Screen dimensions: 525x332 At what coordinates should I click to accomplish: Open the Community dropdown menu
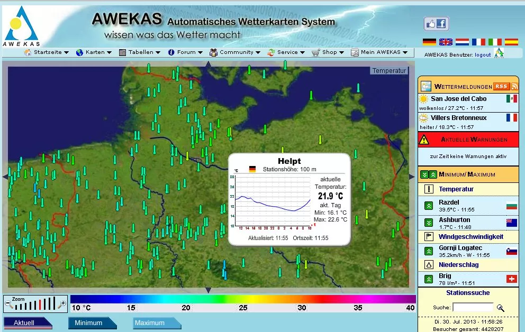[234, 52]
